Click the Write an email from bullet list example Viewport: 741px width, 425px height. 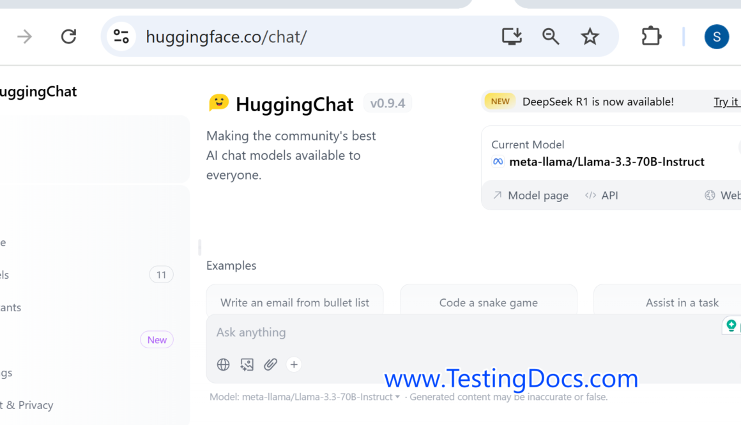(x=294, y=302)
